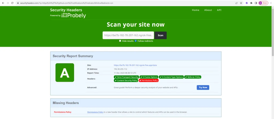274x119 pixels.
Task: Click the Security Headers site title
Action: (x=66, y=10)
